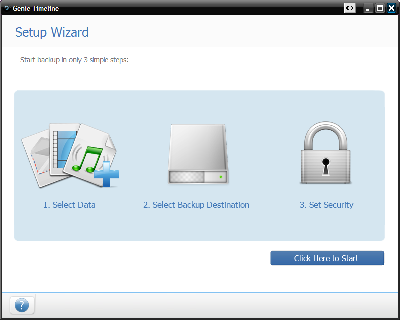The image size is (400, 320).
Task: Click the blue plus sign on data icon
Action: (x=106, y=174)
